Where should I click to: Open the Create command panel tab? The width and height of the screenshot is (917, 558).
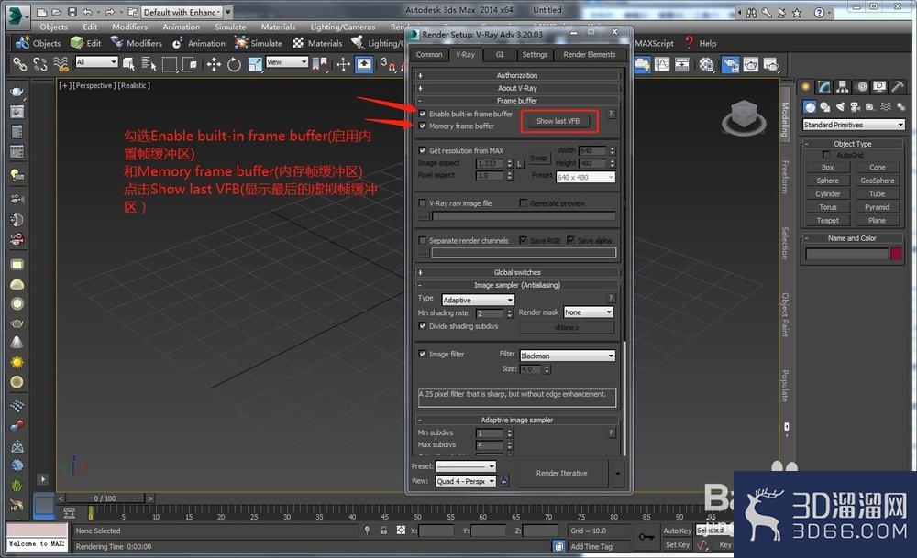pos(806,86)
